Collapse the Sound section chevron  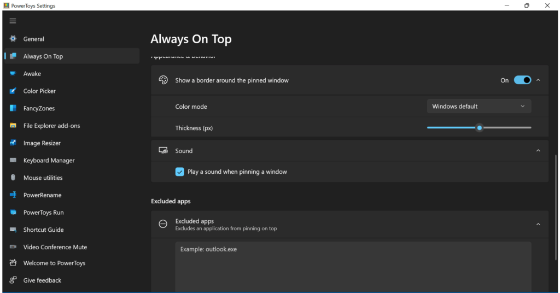[538, 151]
